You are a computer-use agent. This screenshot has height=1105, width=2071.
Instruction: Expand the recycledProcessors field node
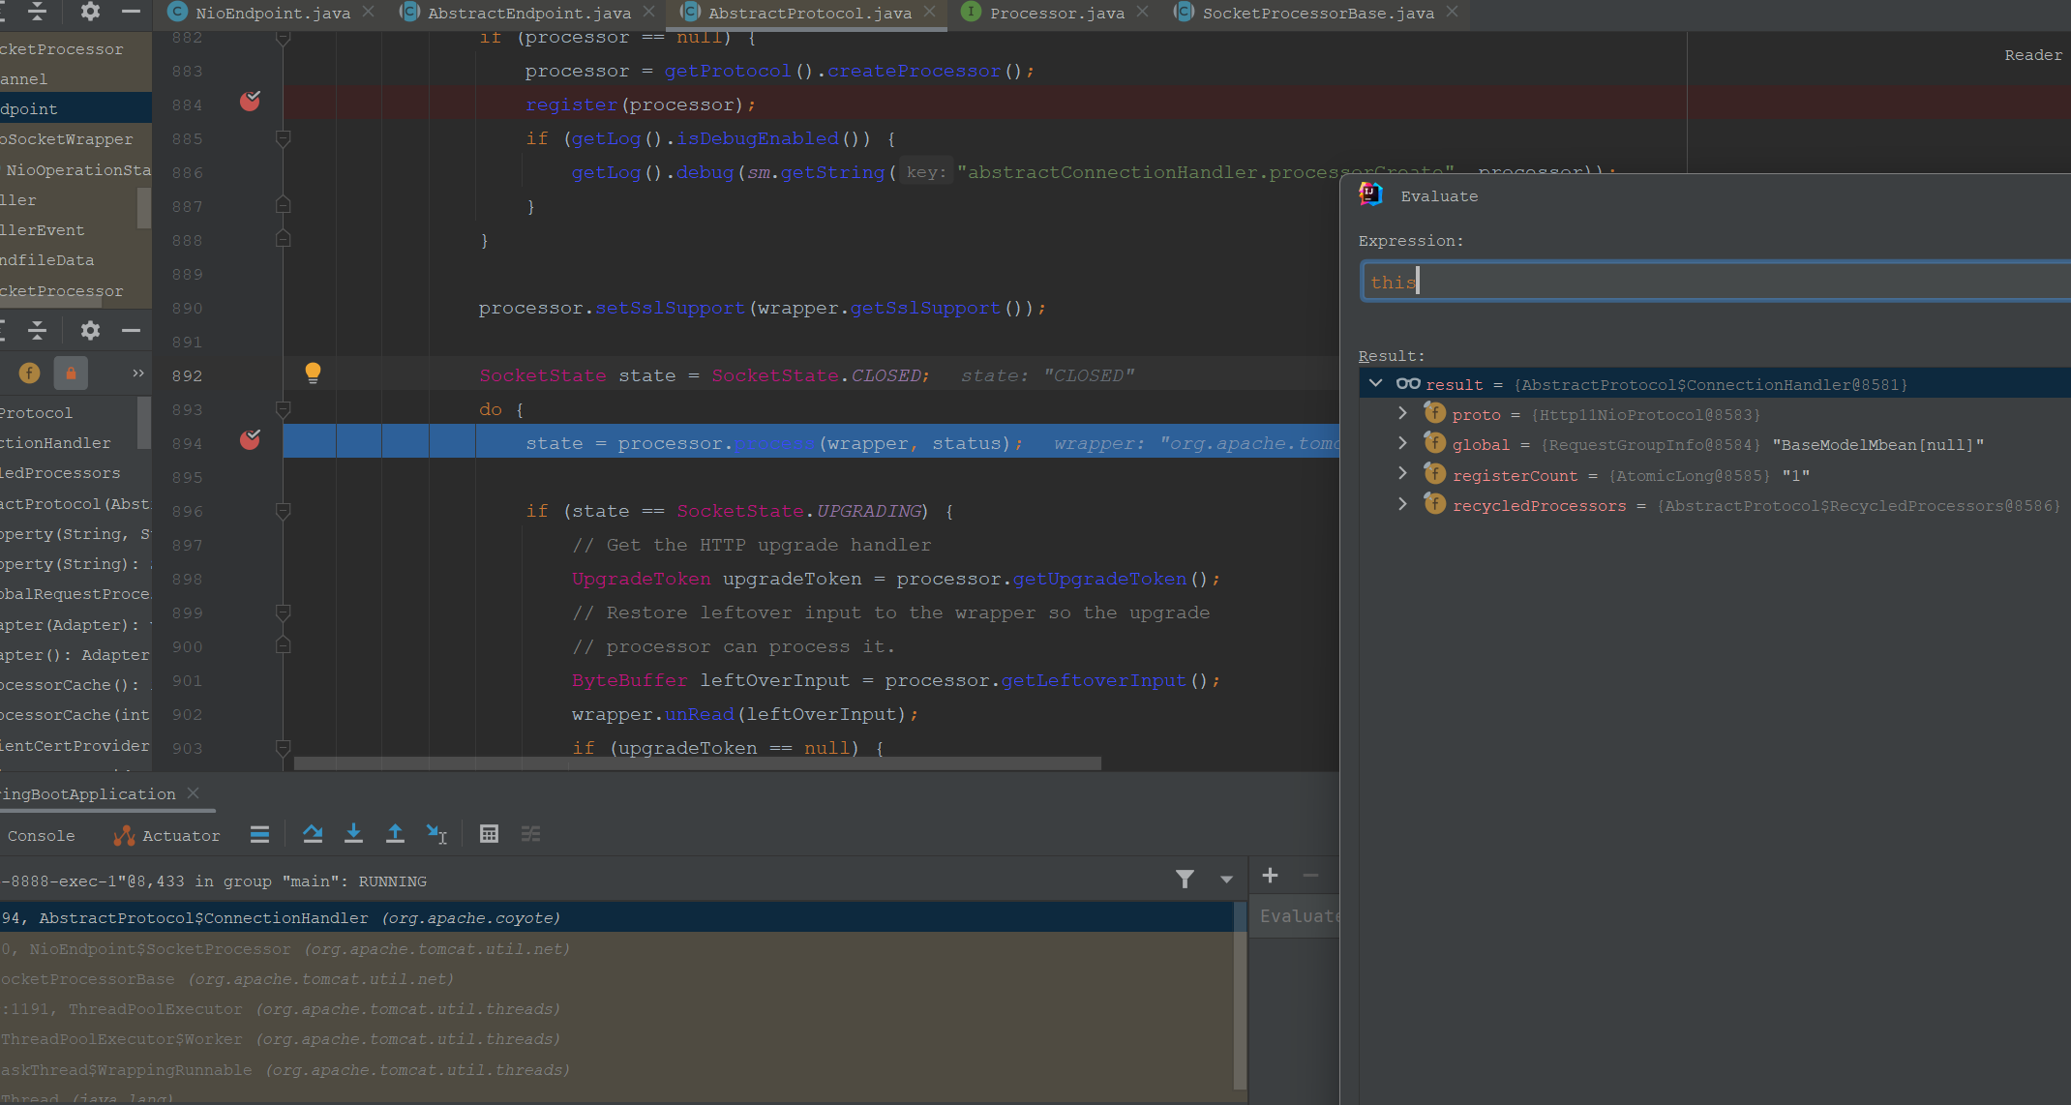[1402, 504]
